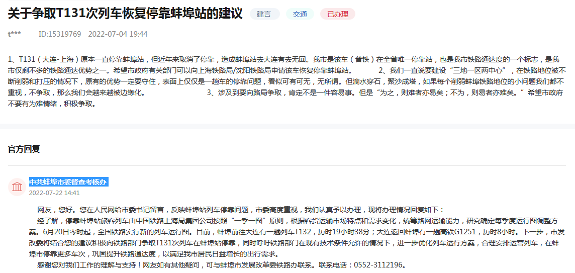Click the post ID:15319769
Image resolution: width=575 pixels, height=273 pixels.
pyautogui.click(x=60, y=34)
